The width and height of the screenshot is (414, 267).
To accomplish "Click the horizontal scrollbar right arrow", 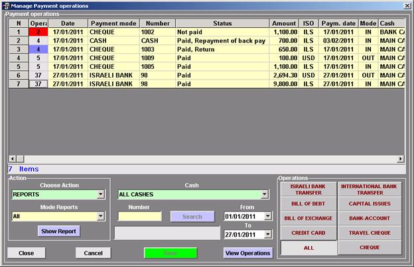I will coord(400,159).
